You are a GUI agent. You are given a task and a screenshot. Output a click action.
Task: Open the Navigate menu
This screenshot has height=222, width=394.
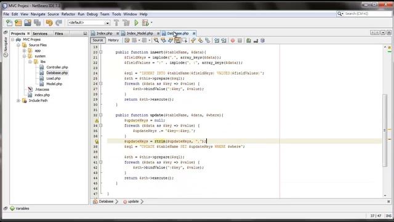coord(38,14)
